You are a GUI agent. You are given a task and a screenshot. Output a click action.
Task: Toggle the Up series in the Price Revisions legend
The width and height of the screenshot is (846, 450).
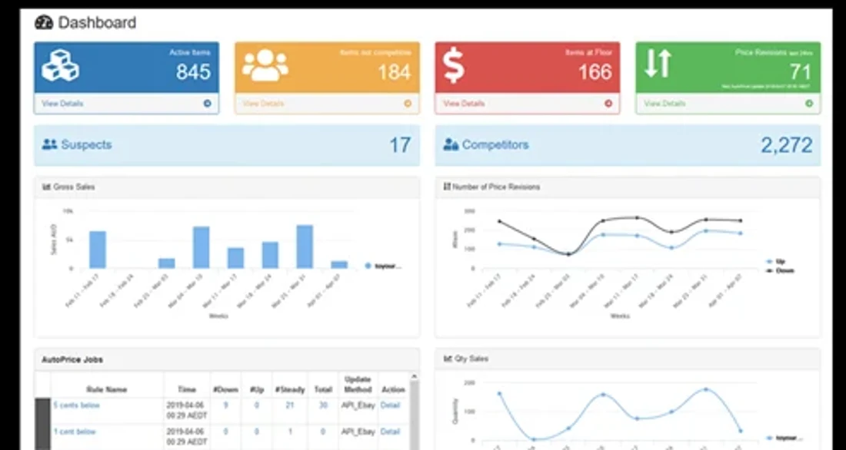776,261
